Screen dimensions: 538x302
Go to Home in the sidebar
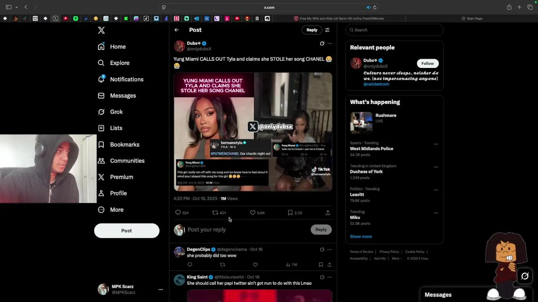(112, 47)
